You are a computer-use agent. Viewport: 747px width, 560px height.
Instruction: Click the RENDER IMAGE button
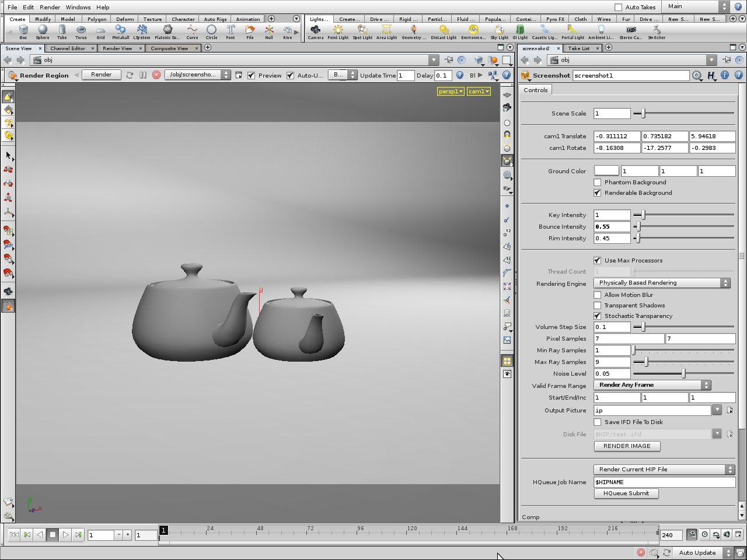(x=627, y=446)
